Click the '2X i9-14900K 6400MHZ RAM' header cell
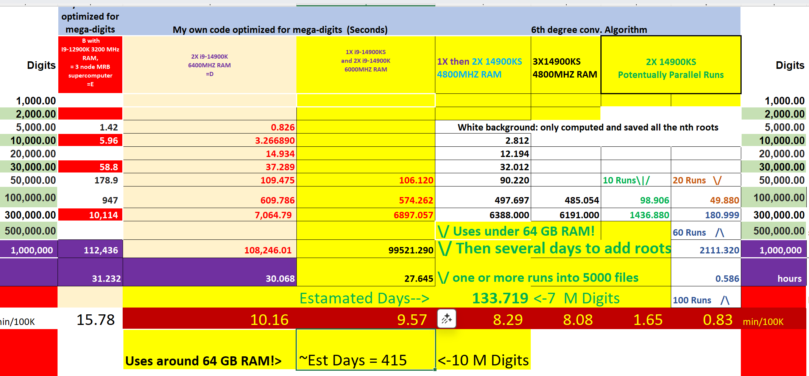The width and height of the screenshot is (809, 376). click(x=209, y=65)
